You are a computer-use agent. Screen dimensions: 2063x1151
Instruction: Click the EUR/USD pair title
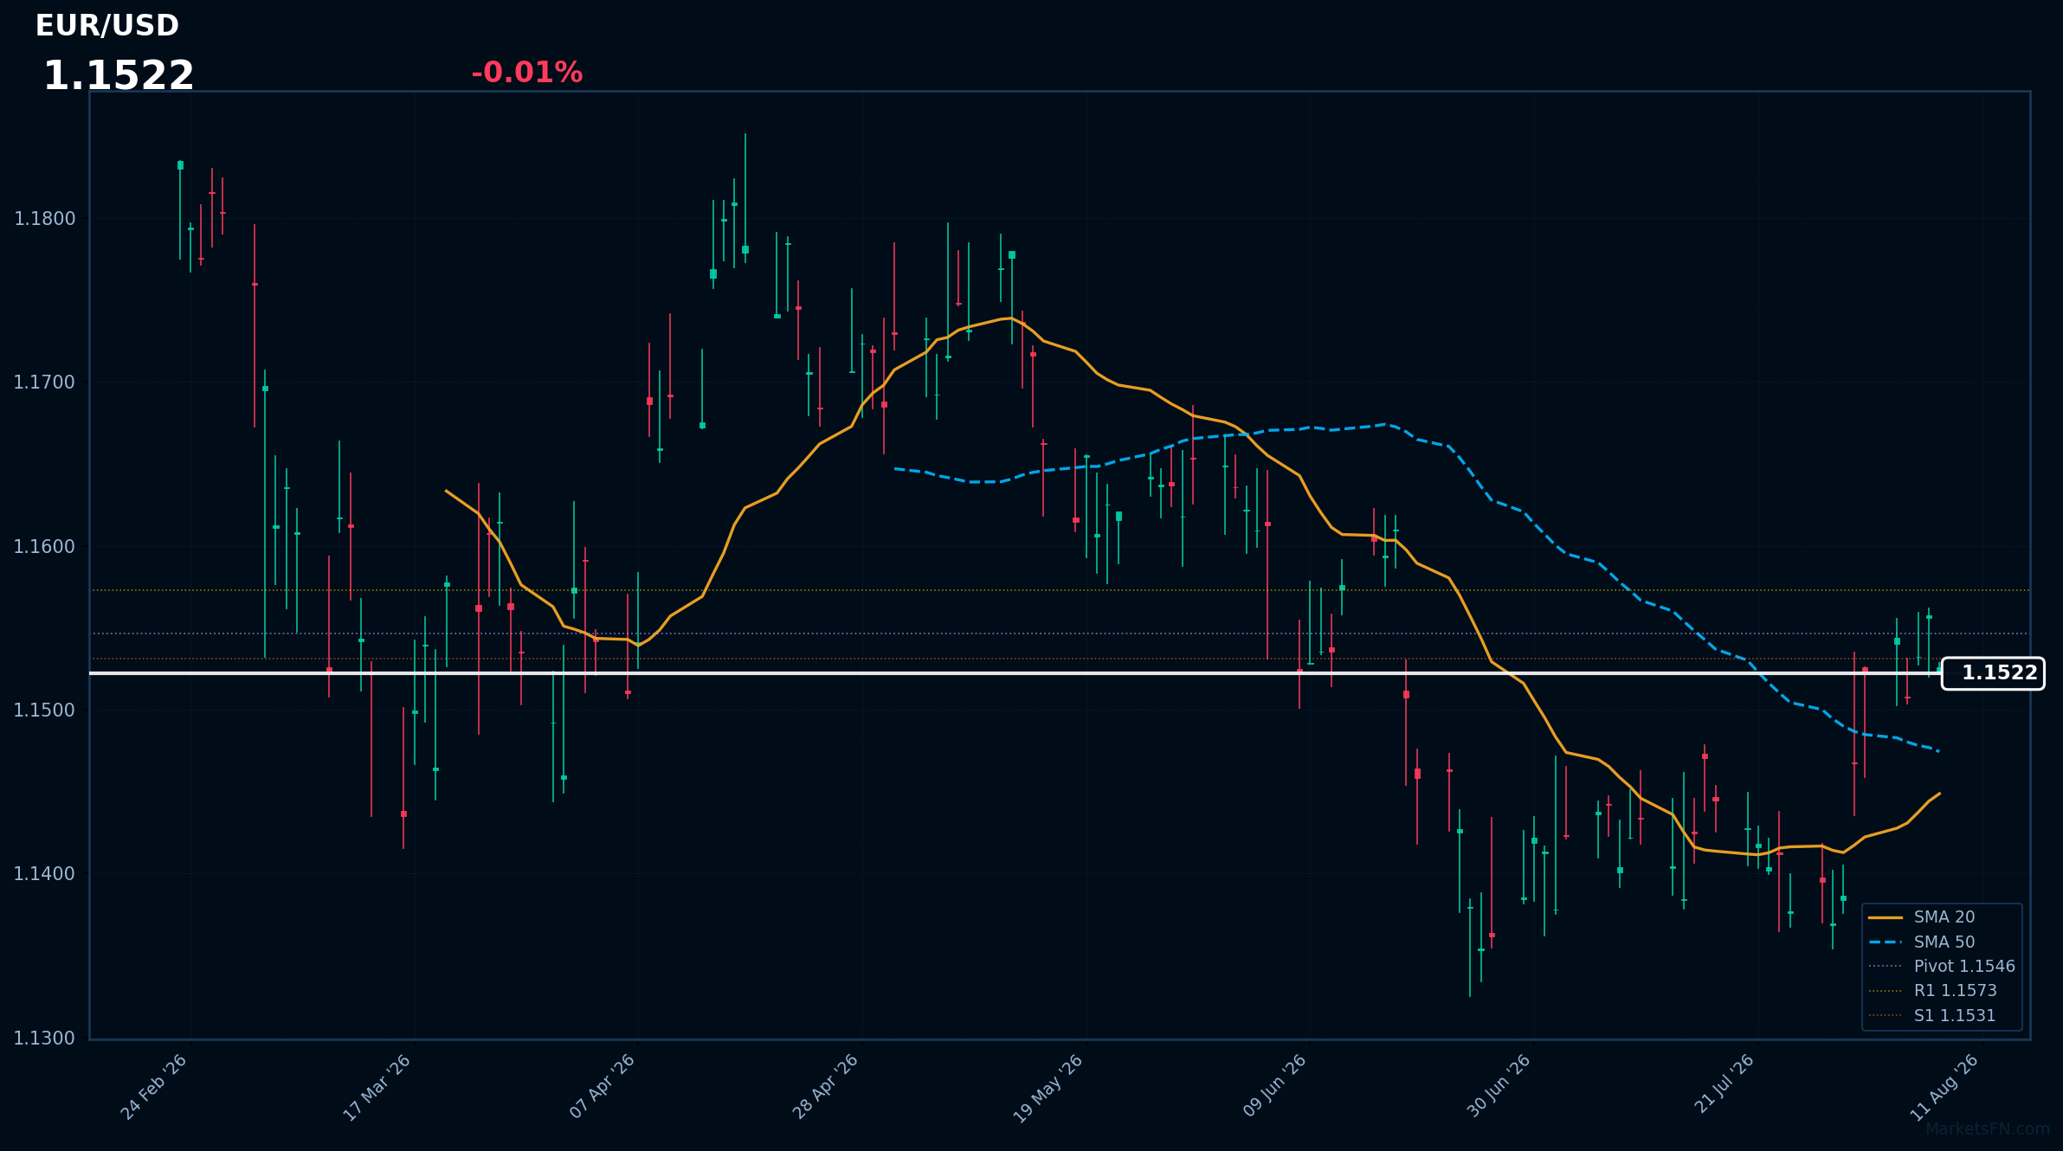pyautogui.click(x=107, y=26)
